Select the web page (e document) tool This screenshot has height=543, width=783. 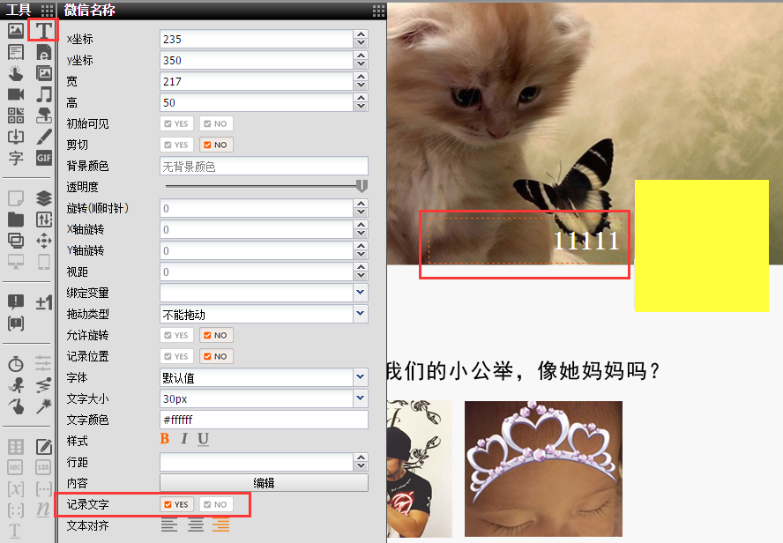click(x=44, y=52)
